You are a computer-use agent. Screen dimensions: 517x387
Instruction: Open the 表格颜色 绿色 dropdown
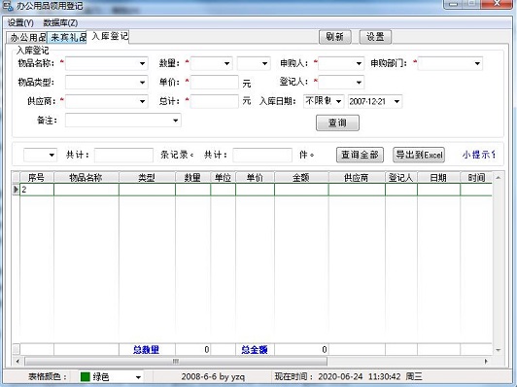[138, 376]
